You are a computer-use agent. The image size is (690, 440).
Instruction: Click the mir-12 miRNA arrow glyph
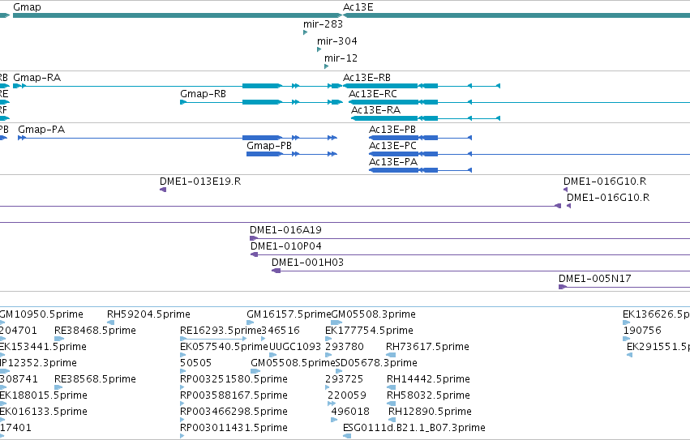[x=326, y=66]
